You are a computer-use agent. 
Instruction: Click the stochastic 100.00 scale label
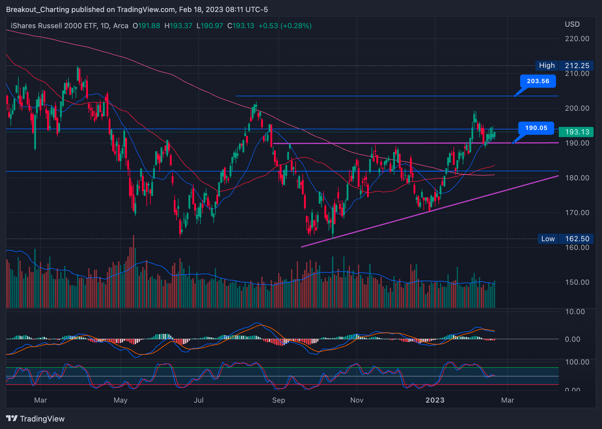(x=577, y=362)
